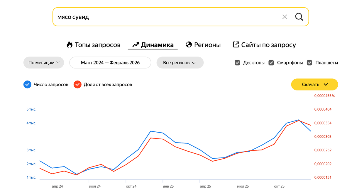Toggle the Десктопы checkbox
Viewport: 352px width, 192px height.
click(x=237, y=63)
